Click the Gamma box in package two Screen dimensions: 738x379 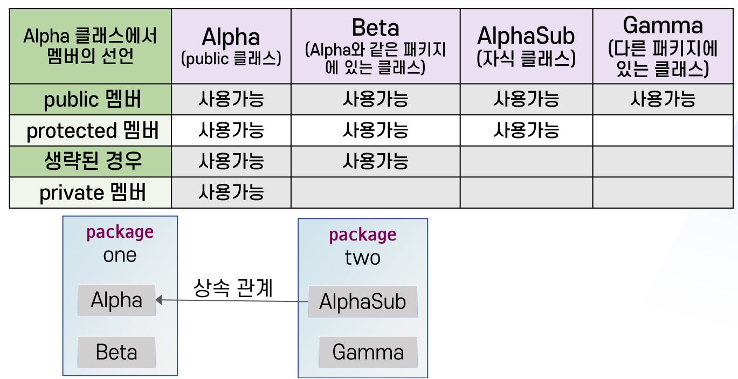pyautogui.click(x=368, y=353)
